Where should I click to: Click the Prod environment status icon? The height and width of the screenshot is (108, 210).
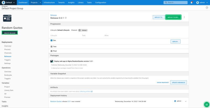51,51
